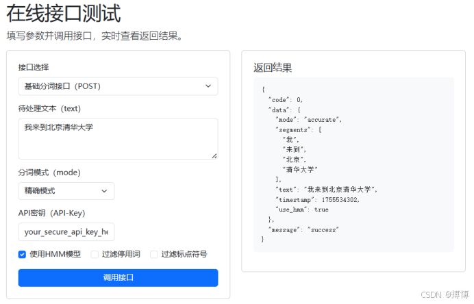The width and height of the screenshot is (474, 304).
Task: Click the 接口选择 field label
Action: tap(34, 67)
